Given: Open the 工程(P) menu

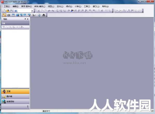Looking at the screenshot, I should (x=7, y=6).
